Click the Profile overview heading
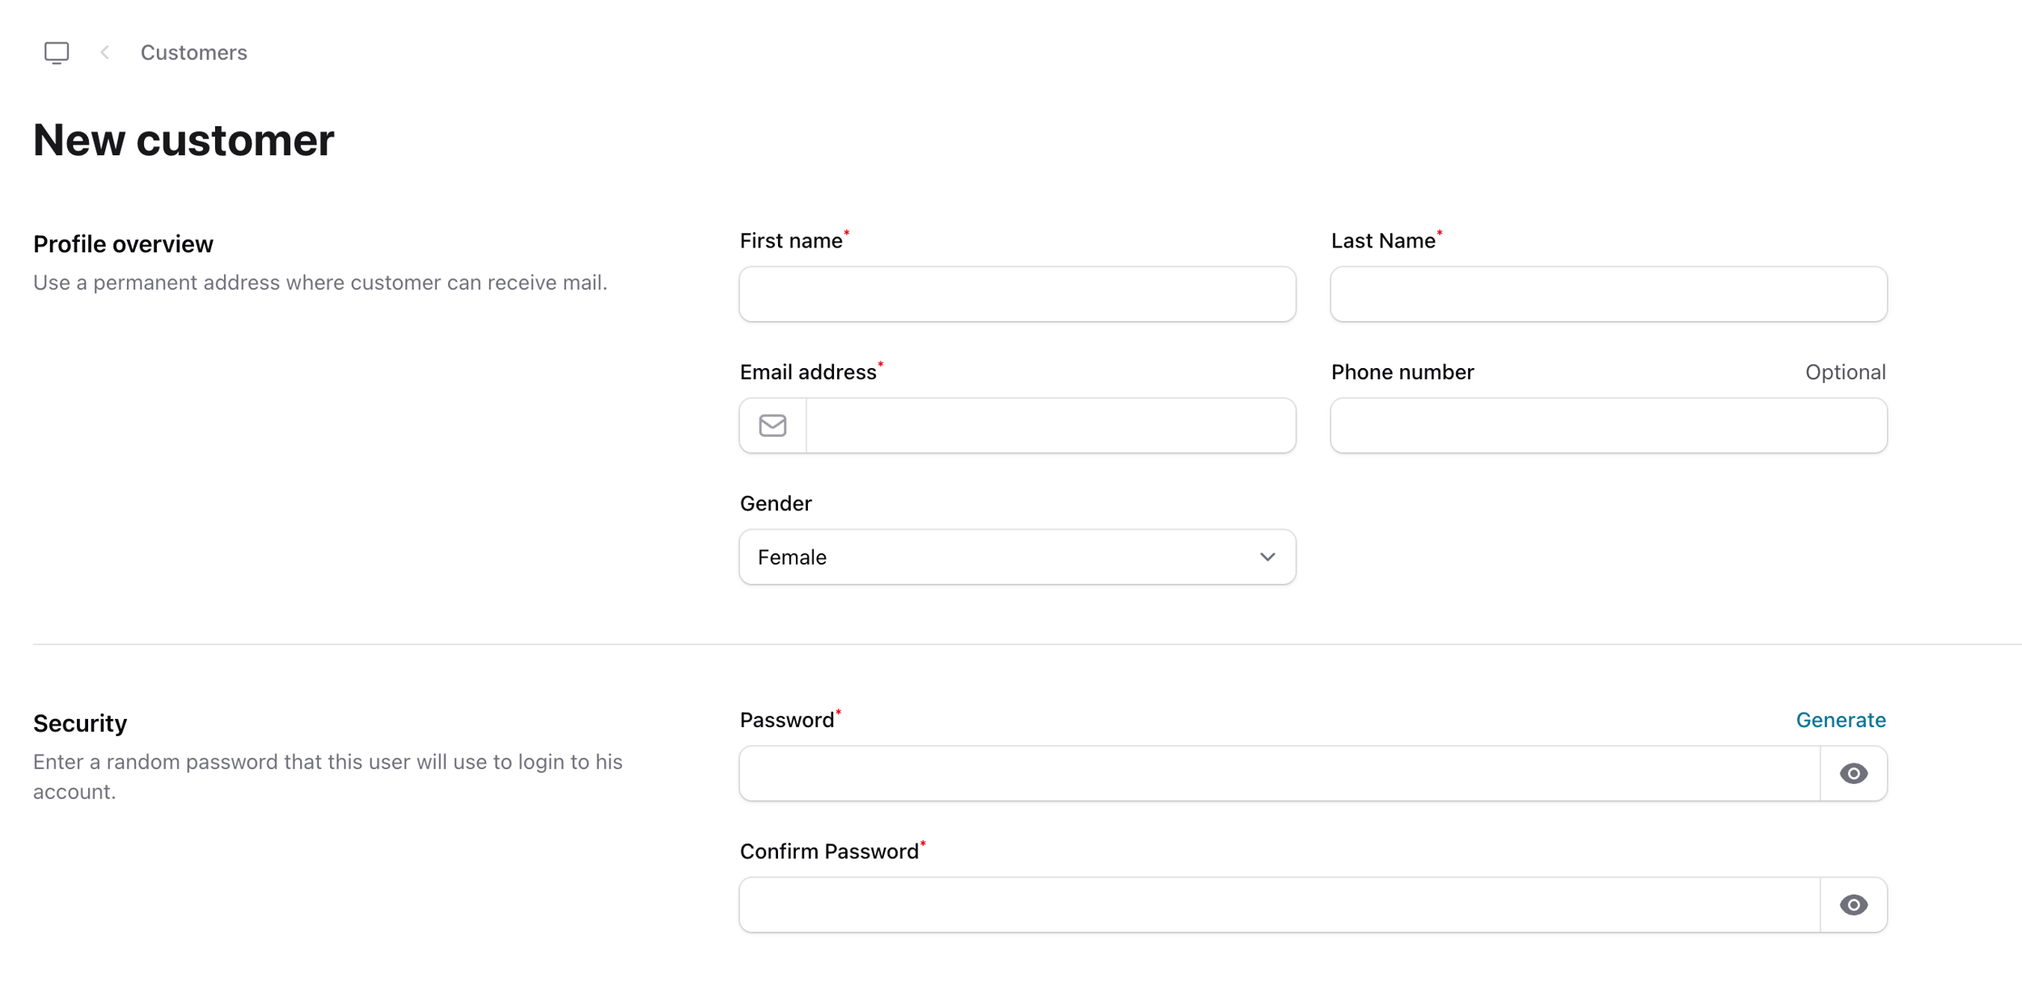 pos(123,244)
